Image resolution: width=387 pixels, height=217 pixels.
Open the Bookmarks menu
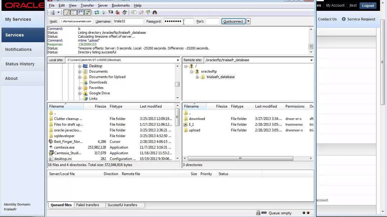(121, 5)
